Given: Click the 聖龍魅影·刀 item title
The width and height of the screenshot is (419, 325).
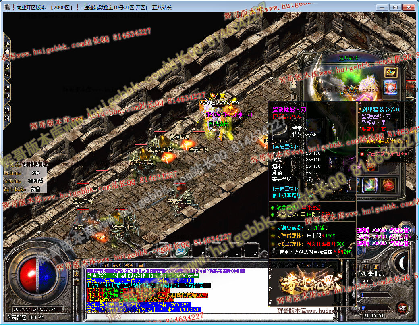Looking at the screenshot, I should (x=289, y=109).
